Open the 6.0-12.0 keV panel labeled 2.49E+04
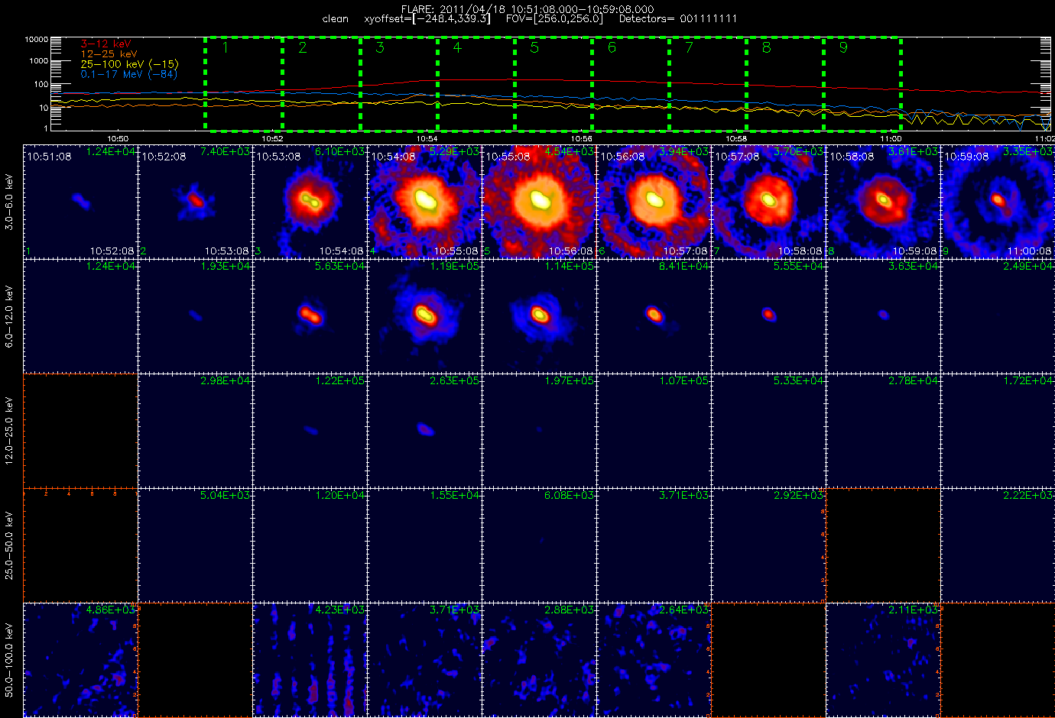Screen dimensions: 1055x718 click(998, 315)
